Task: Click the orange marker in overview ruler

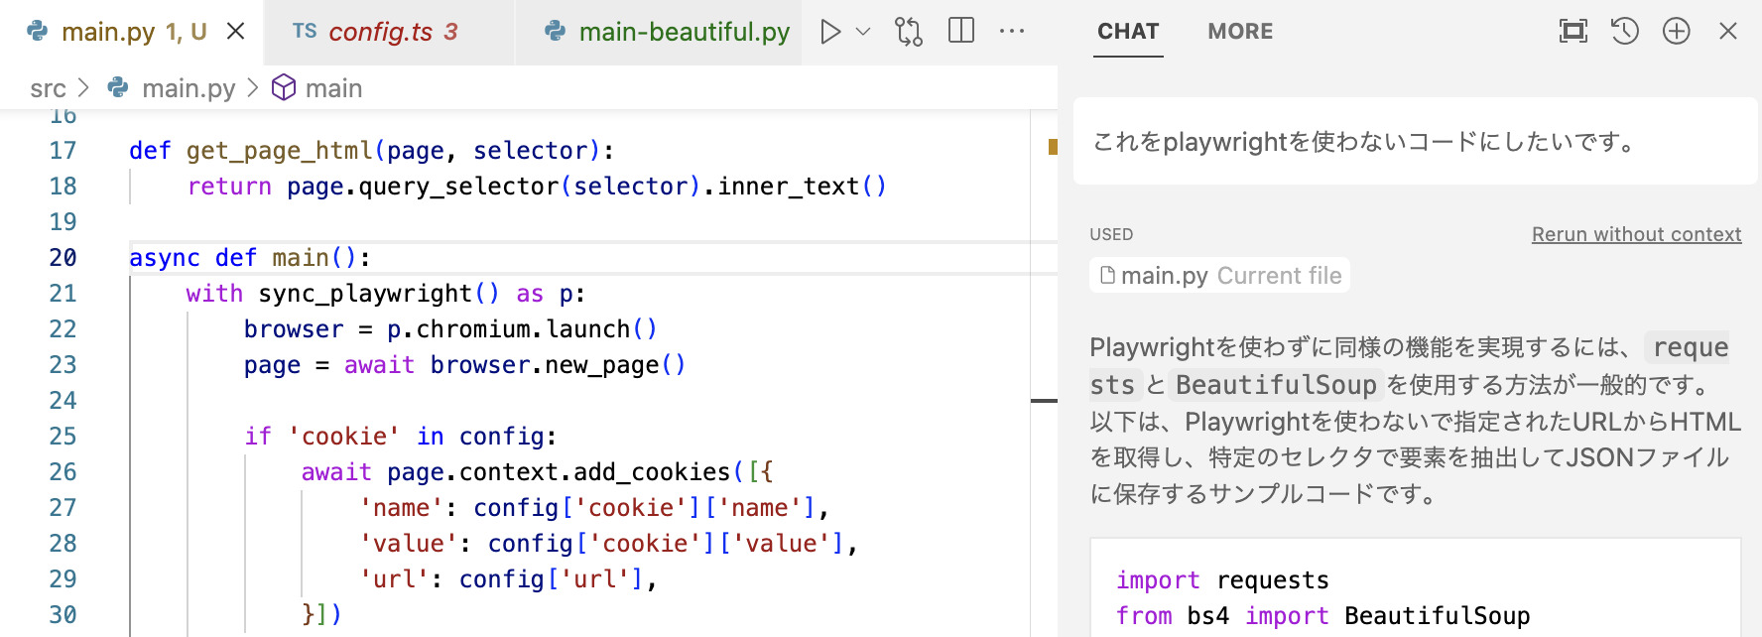Action: point(1052,147)
